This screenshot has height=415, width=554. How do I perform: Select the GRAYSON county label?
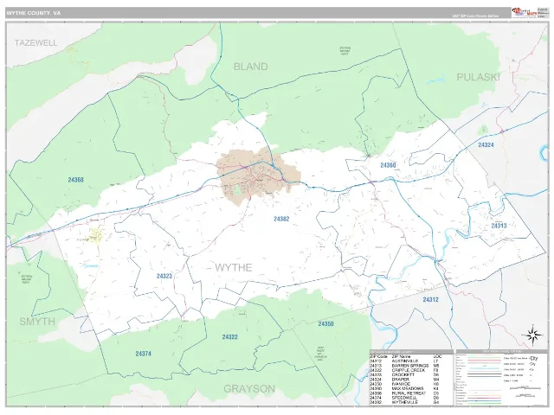click(x=249, y=389)
